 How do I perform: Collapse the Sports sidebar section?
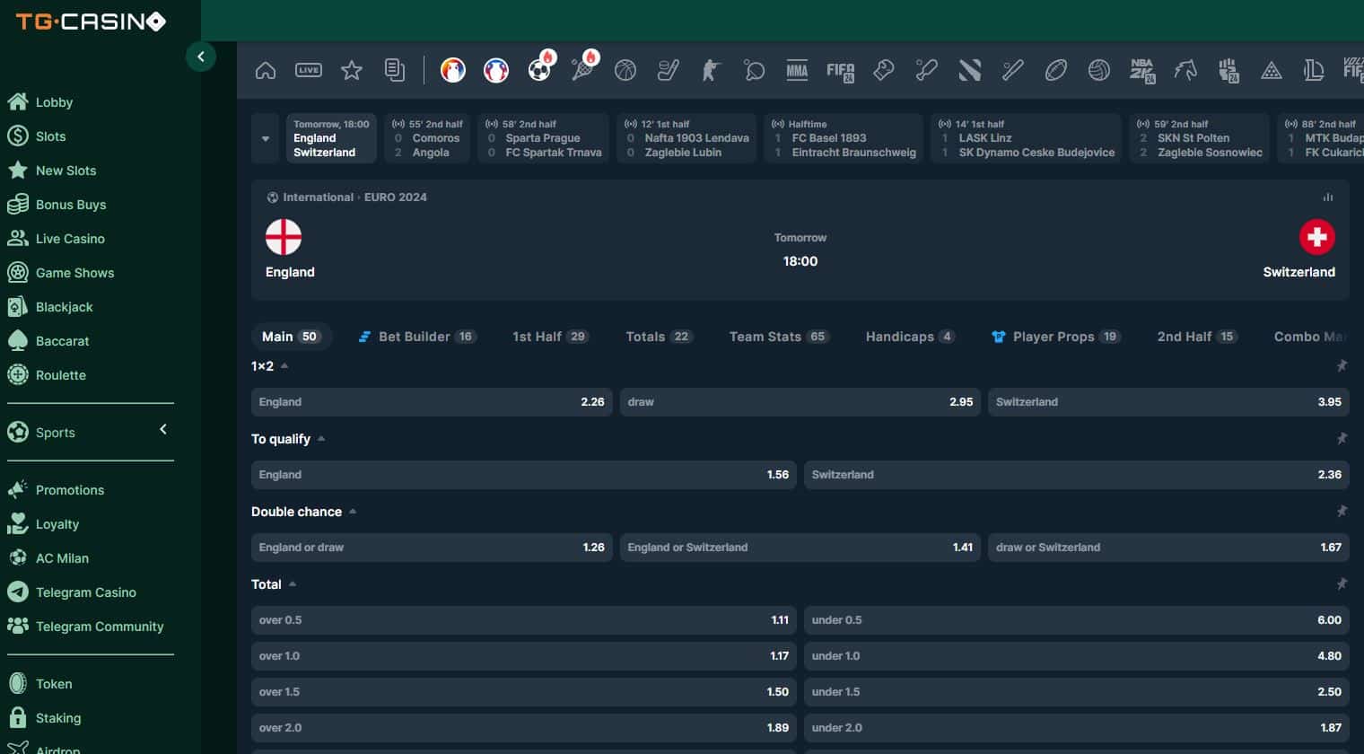(x=163, y=430)
